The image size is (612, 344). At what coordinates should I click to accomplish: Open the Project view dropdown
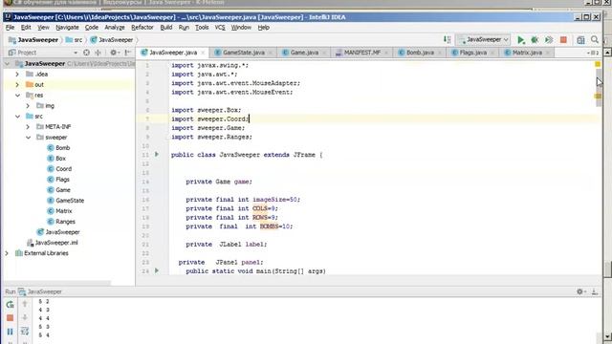pos(76,53)
